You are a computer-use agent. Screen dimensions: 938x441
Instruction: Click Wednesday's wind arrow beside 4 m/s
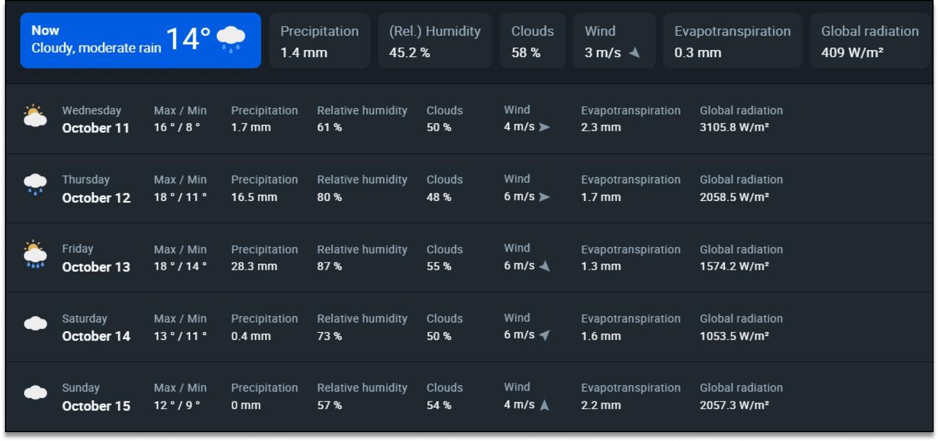click(545, 127)
